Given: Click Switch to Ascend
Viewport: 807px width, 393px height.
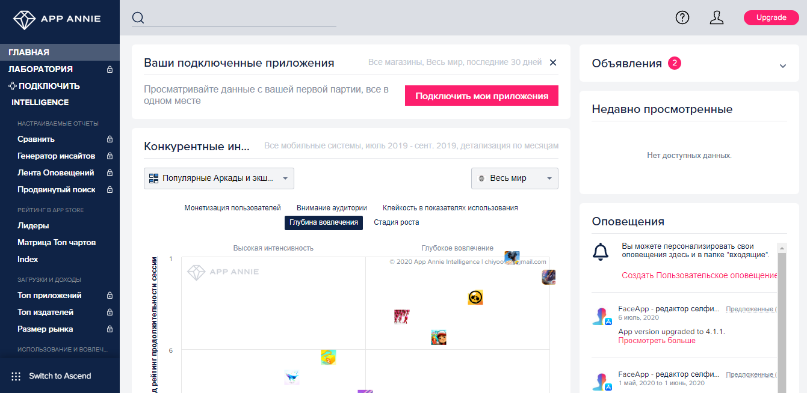Looking at the screenshot, I should [x=60, y=376].
